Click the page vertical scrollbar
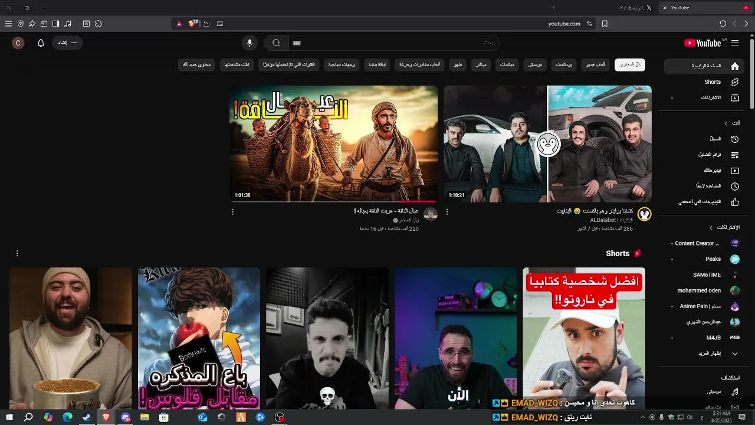Screen dimensions: 755x425 coord(751,74)
